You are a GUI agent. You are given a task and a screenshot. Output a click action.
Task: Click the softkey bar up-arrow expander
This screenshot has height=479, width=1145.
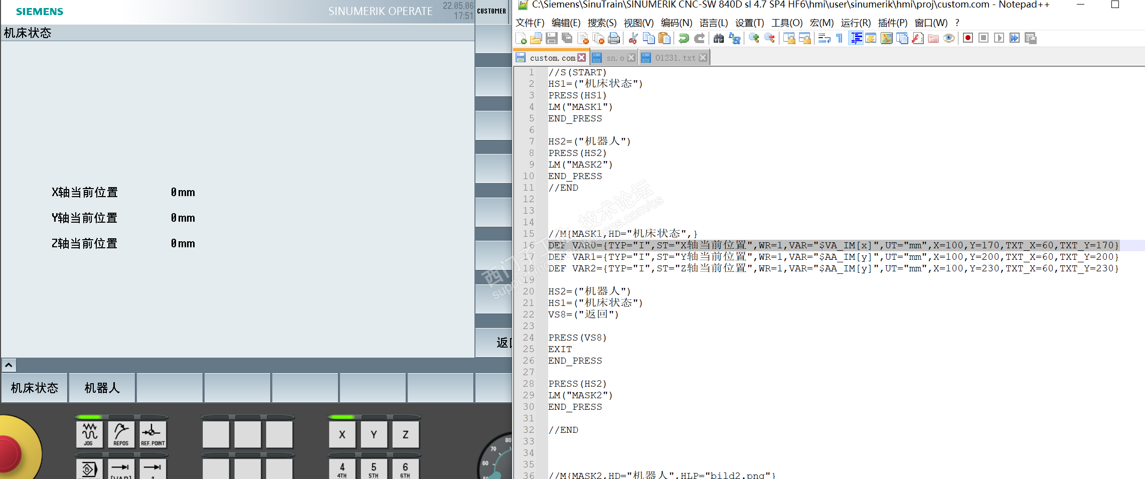point(9,365)
